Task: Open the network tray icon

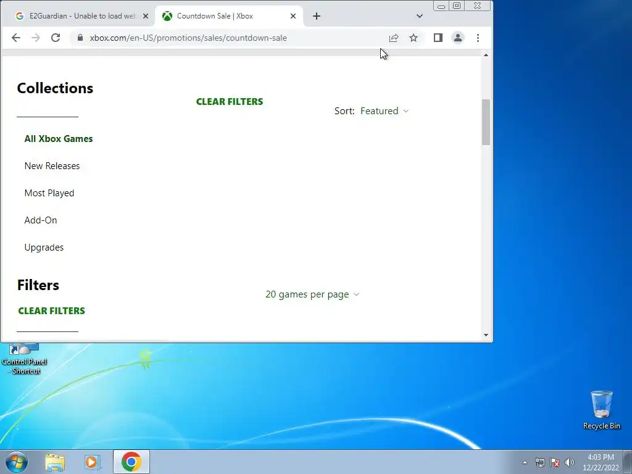Action: pos(539,462)
